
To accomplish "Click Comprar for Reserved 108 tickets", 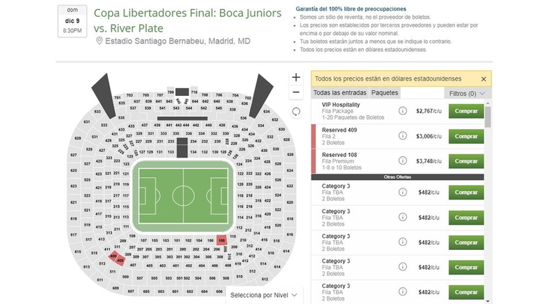I will point(466,161).
